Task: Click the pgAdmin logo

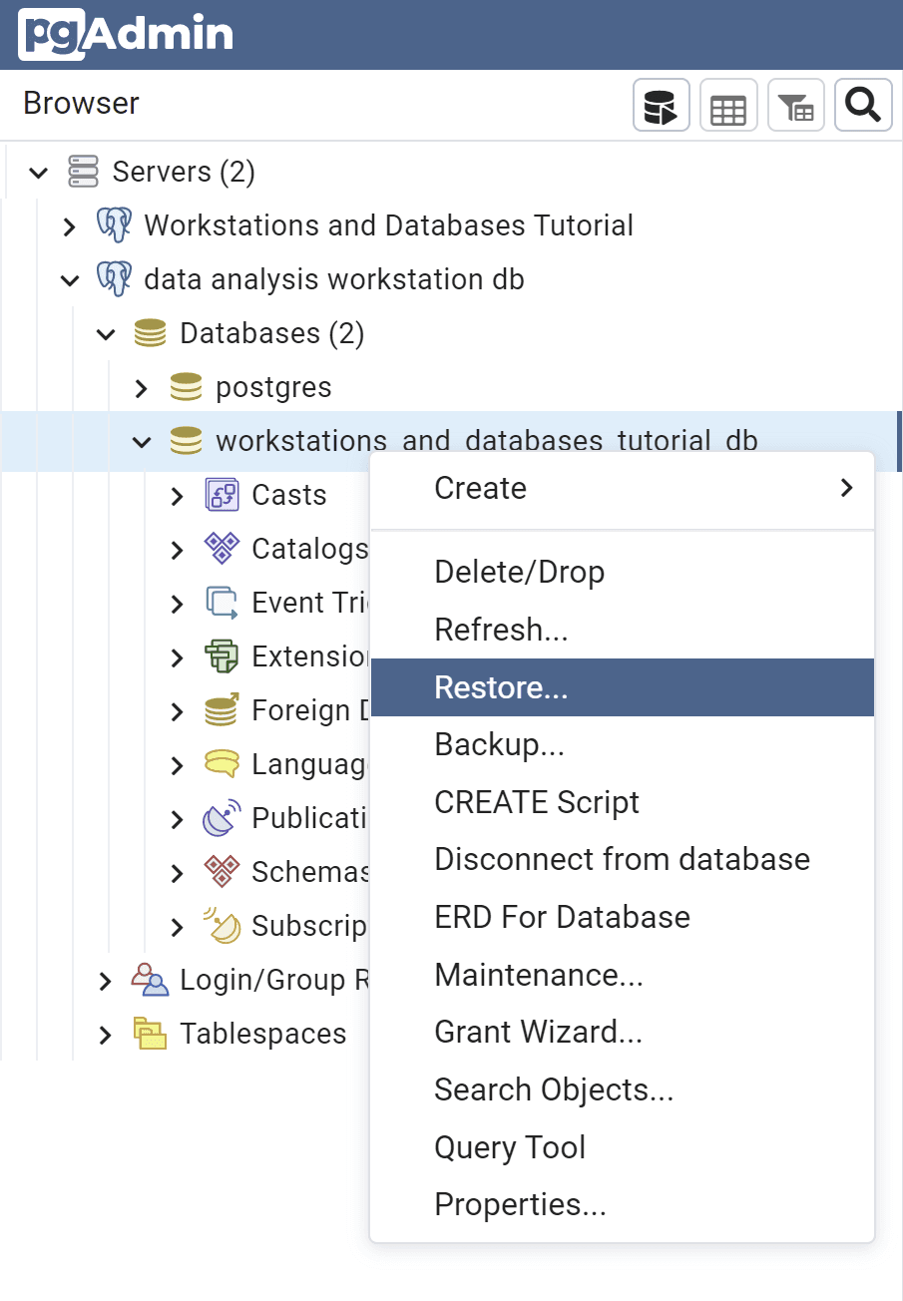Action: [x=126, y=35]
